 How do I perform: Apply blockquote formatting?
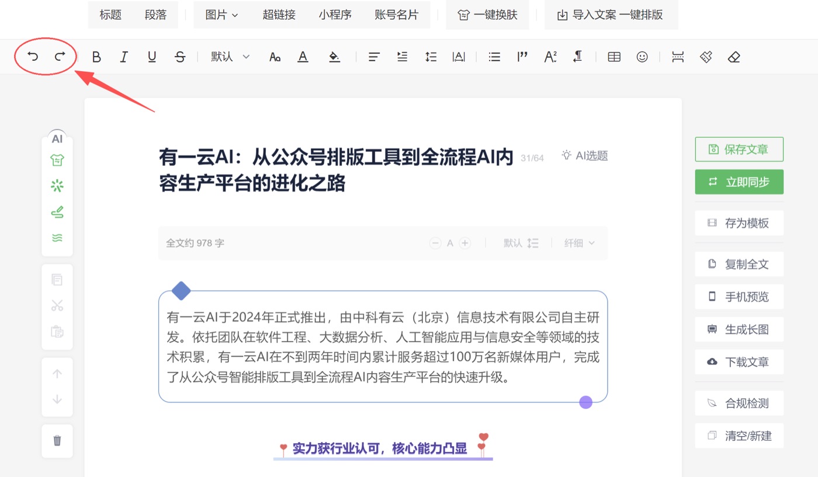[x=522, y=57]
